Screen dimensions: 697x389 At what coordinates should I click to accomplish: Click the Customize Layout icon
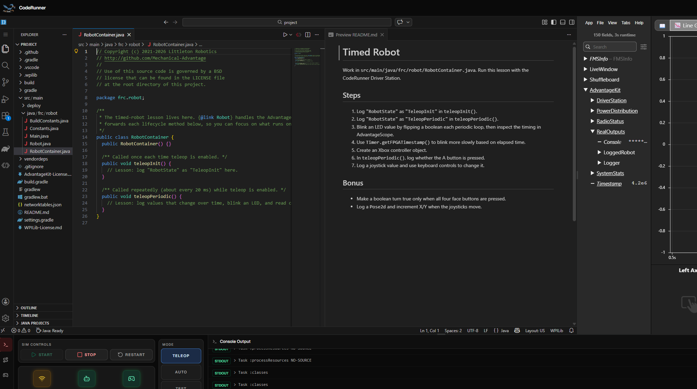tap(545, 22)
